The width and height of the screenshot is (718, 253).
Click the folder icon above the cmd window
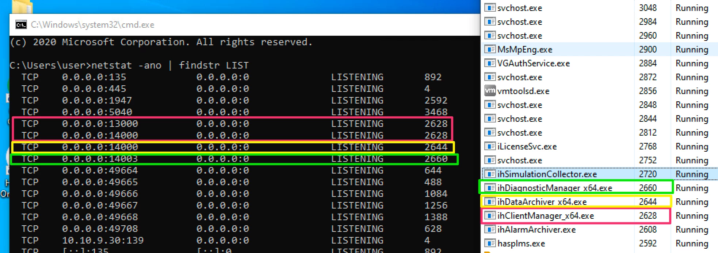pyautogui.click(x=22, y=7)
